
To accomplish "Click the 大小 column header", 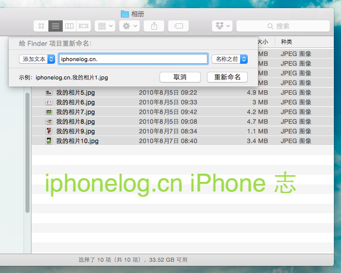I will click(263, 42).
